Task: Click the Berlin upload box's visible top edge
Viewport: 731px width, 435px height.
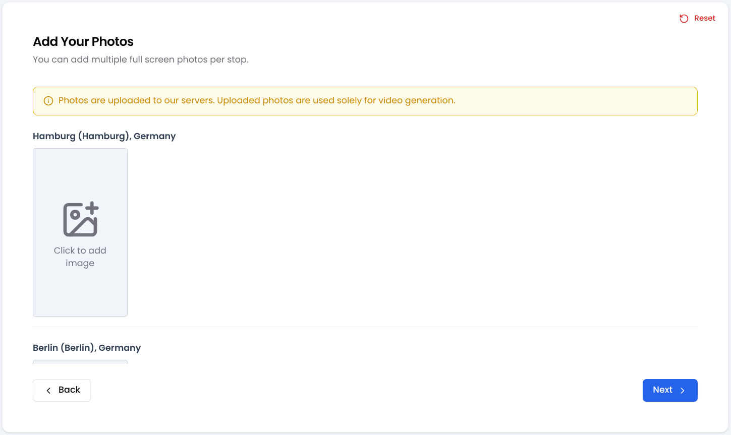Action: [x=80, y=362]
